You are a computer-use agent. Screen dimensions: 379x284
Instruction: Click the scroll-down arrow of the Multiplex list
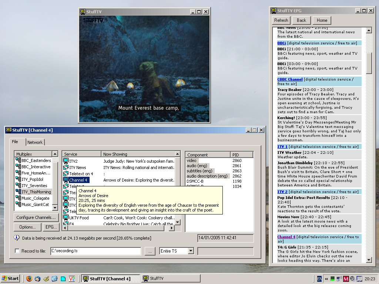(55, 207)
